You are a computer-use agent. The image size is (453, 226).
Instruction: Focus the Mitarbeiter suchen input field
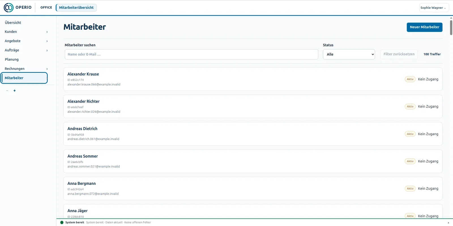click(x=191, y=54)
